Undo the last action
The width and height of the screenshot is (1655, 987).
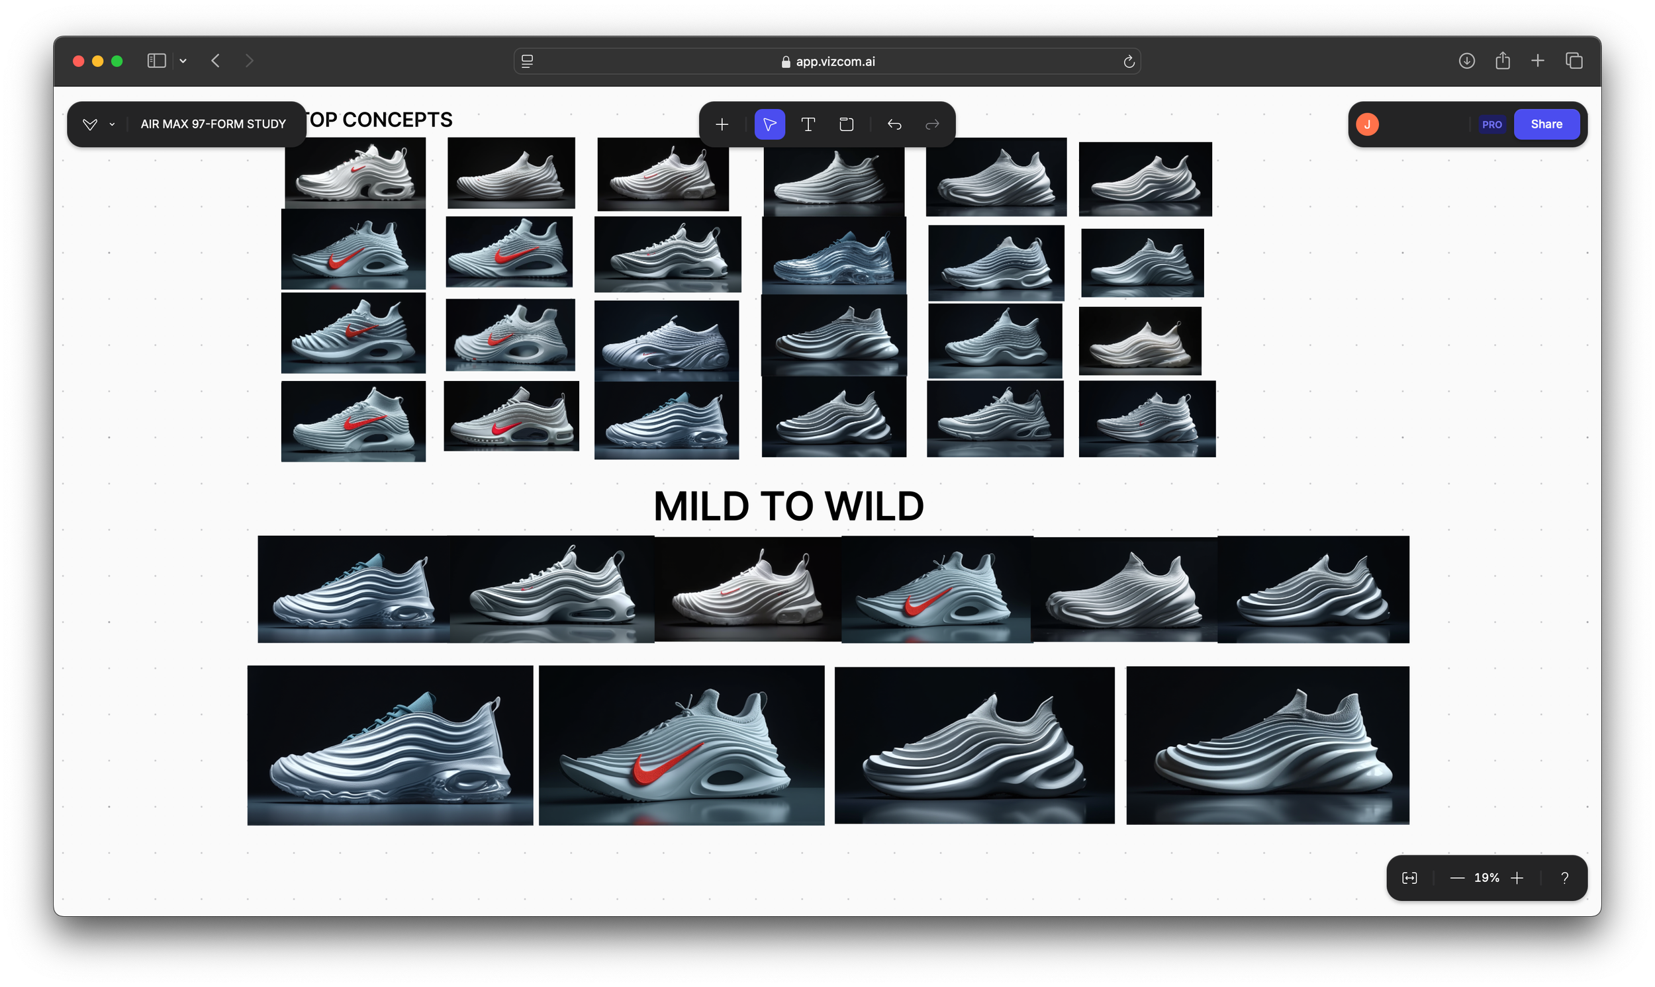point(894,124)
